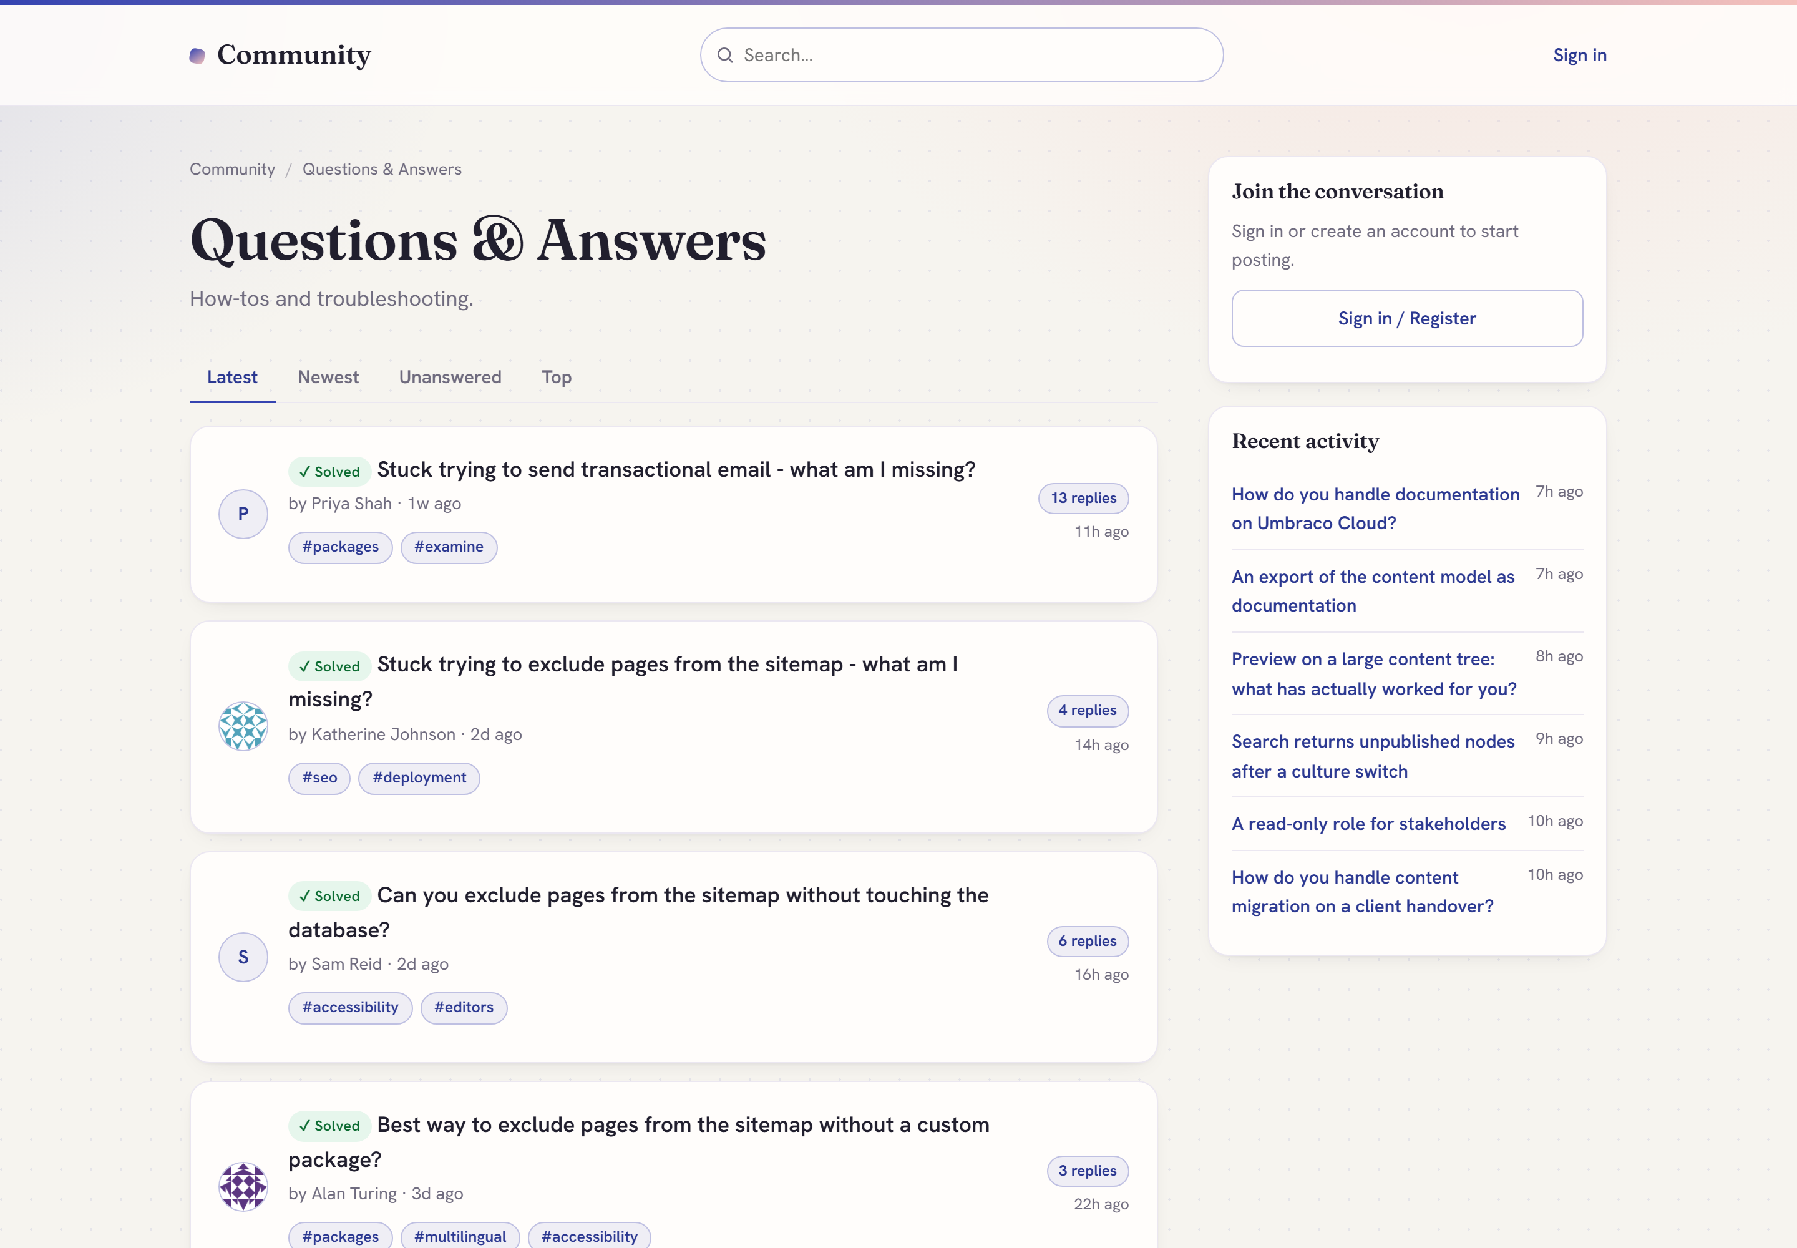Click Solved badge on Sam Reid's post
1797x1248 pixels.
[x=329, y=896]
